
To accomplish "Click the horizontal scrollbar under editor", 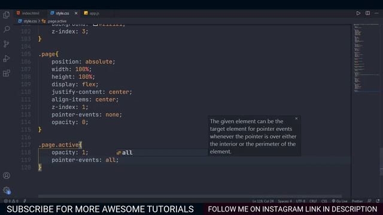I will click(x=190, y=196).
